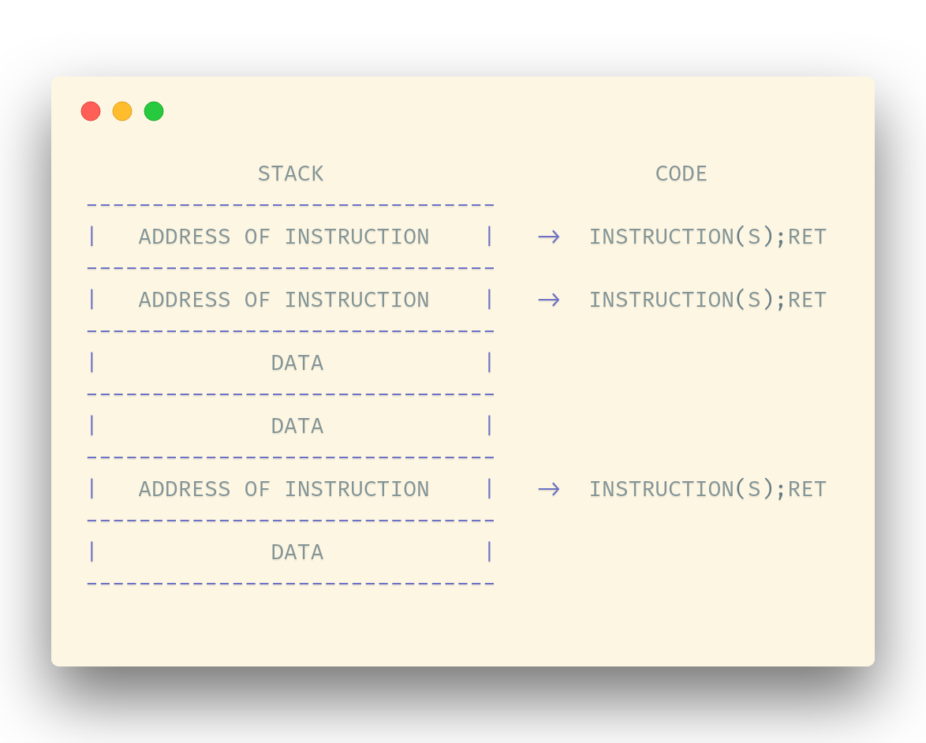Viewport: 926px width, 743px height.
Task: Select the CODE column header
Action: (681, 174)
